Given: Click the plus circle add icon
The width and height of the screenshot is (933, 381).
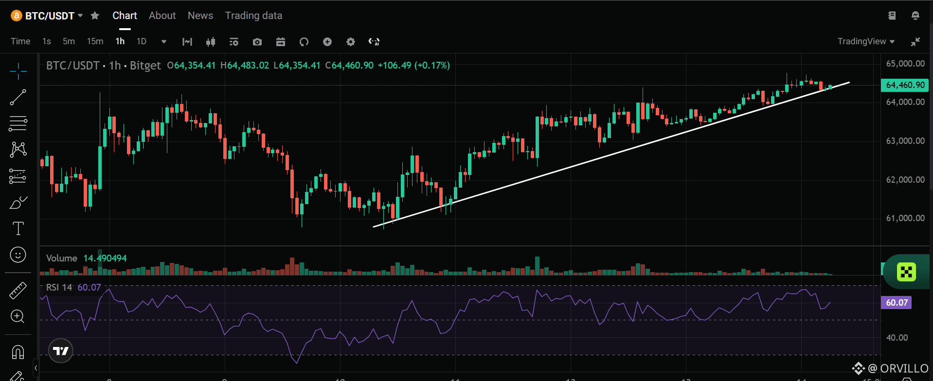Looking at the screenshot, I should pos(327,42).
